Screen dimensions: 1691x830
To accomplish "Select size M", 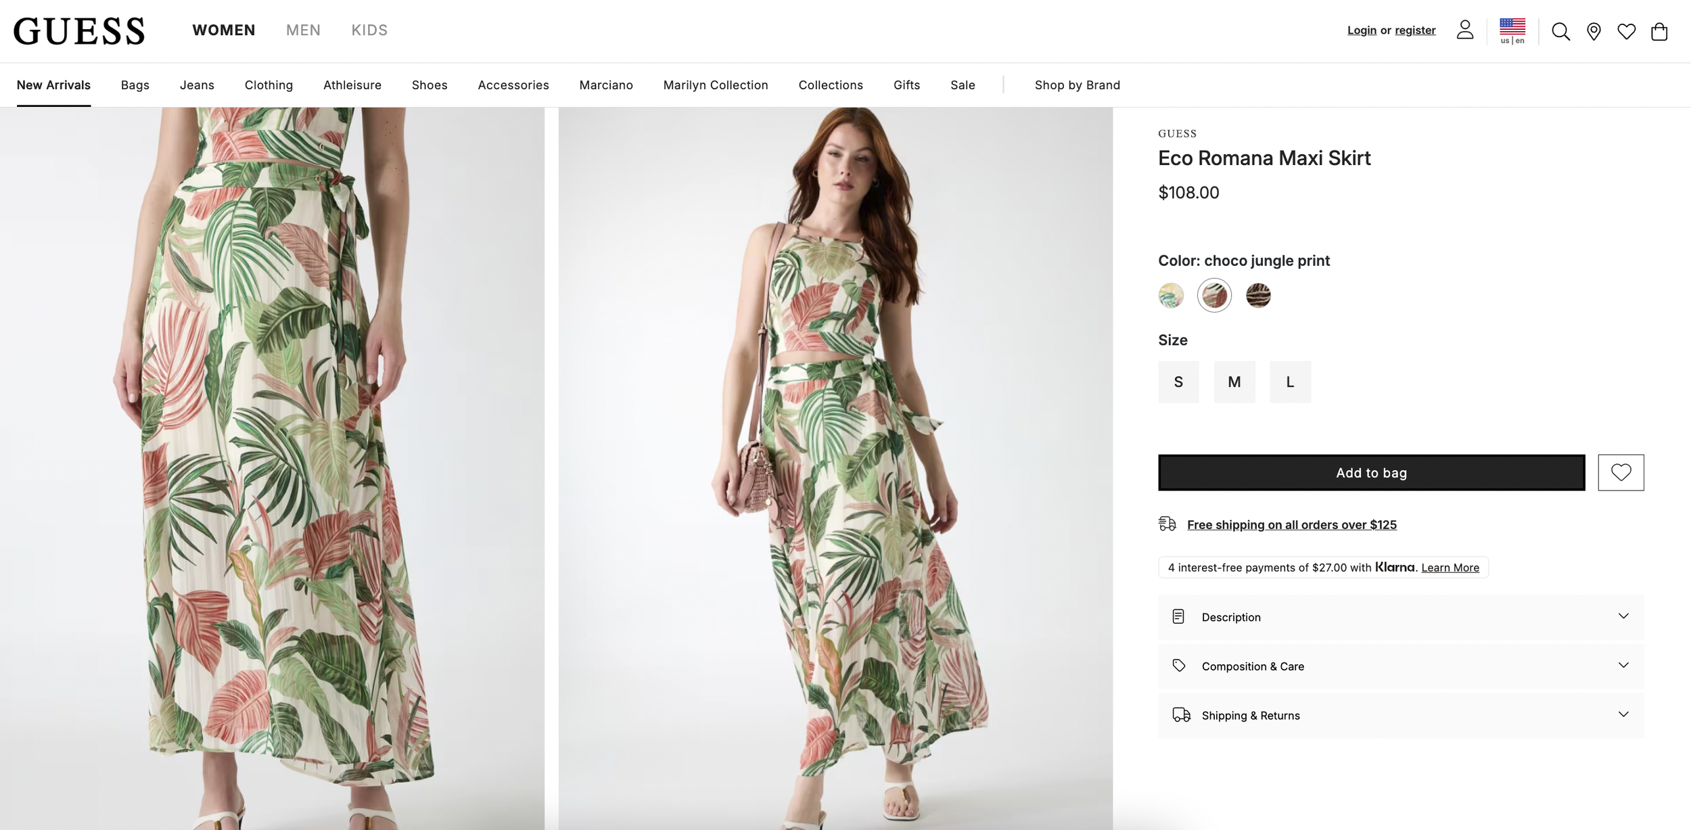I will pos(1234,382).
